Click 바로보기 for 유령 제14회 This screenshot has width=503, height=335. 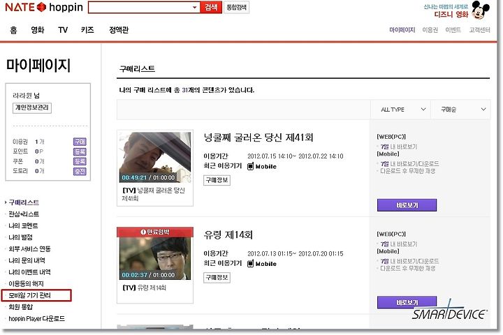pyautogui.click(x=407, y=302)
